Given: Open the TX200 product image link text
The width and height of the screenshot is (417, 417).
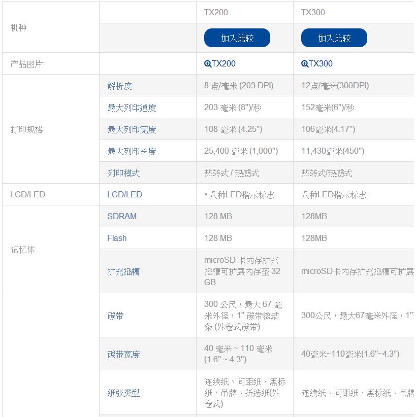Looking at the screenshot, I should coord(223,64).
